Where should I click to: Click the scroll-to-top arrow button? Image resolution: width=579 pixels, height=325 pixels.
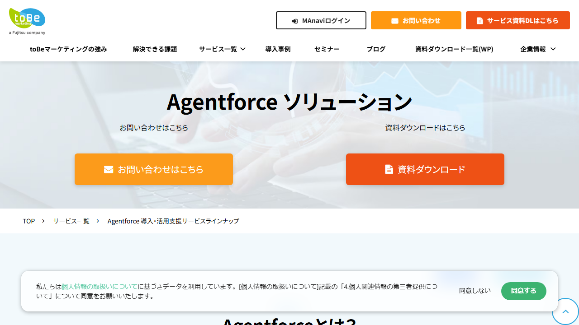tap(565, 311)
